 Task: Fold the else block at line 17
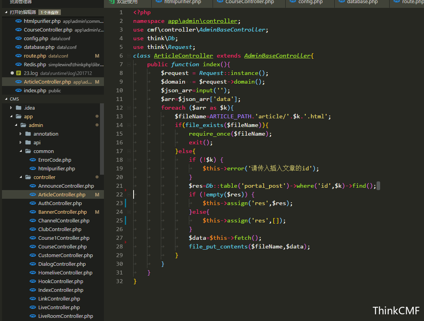[x=129, y=151]
